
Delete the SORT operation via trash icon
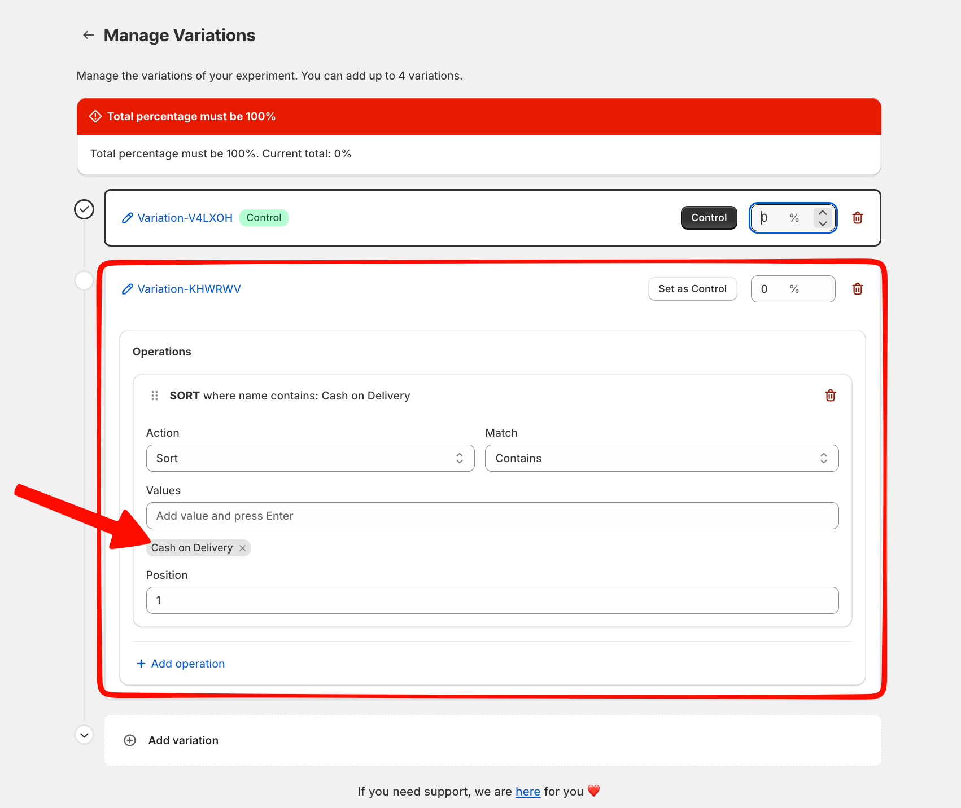tap(830, 396)
